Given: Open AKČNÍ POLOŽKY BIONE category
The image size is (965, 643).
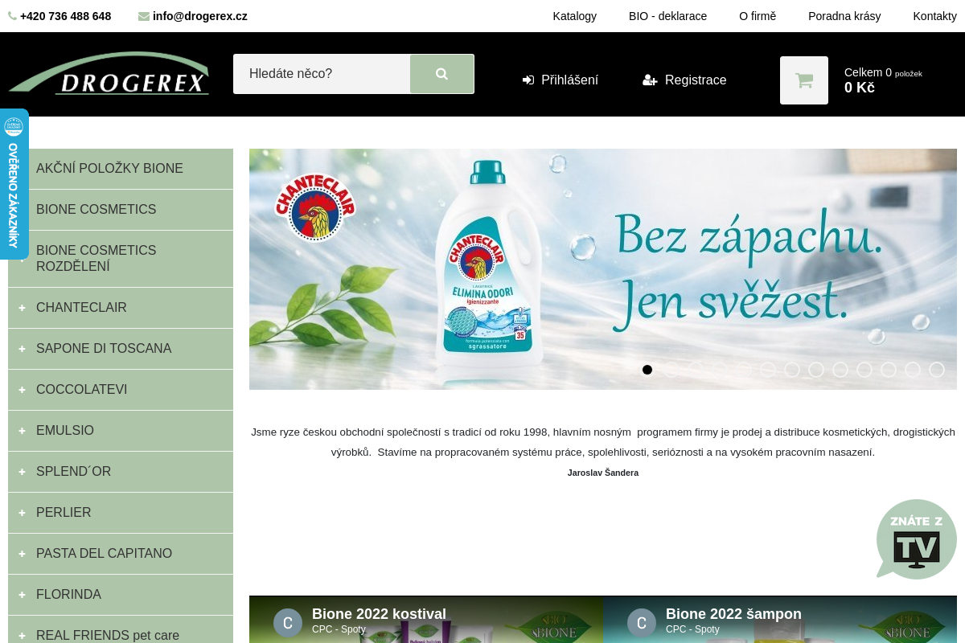Looking at the screenshot, I should click(121, 169).
